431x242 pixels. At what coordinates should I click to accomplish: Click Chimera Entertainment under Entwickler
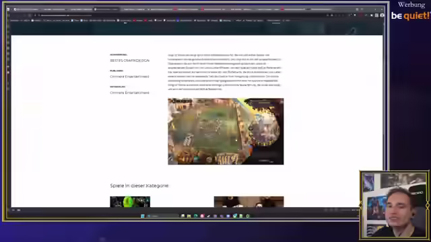pos(129,93)
